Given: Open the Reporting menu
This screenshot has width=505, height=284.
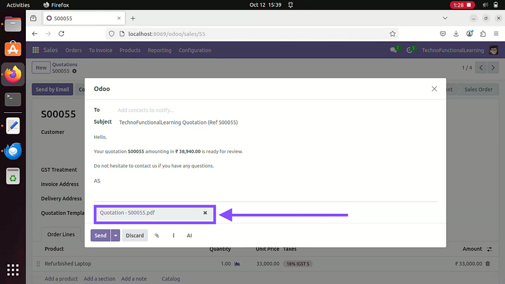Looking at the screenshot, I should pos(159,50).
